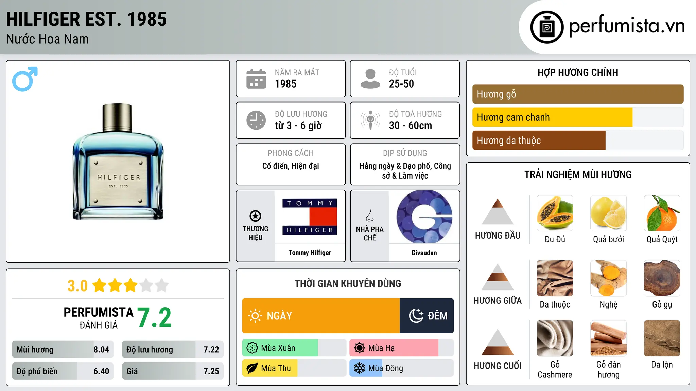Click the HỢP HƯƠNG CHÍNH heading
The height and width of the screenshot is (391, 696).
pos(578,72)
